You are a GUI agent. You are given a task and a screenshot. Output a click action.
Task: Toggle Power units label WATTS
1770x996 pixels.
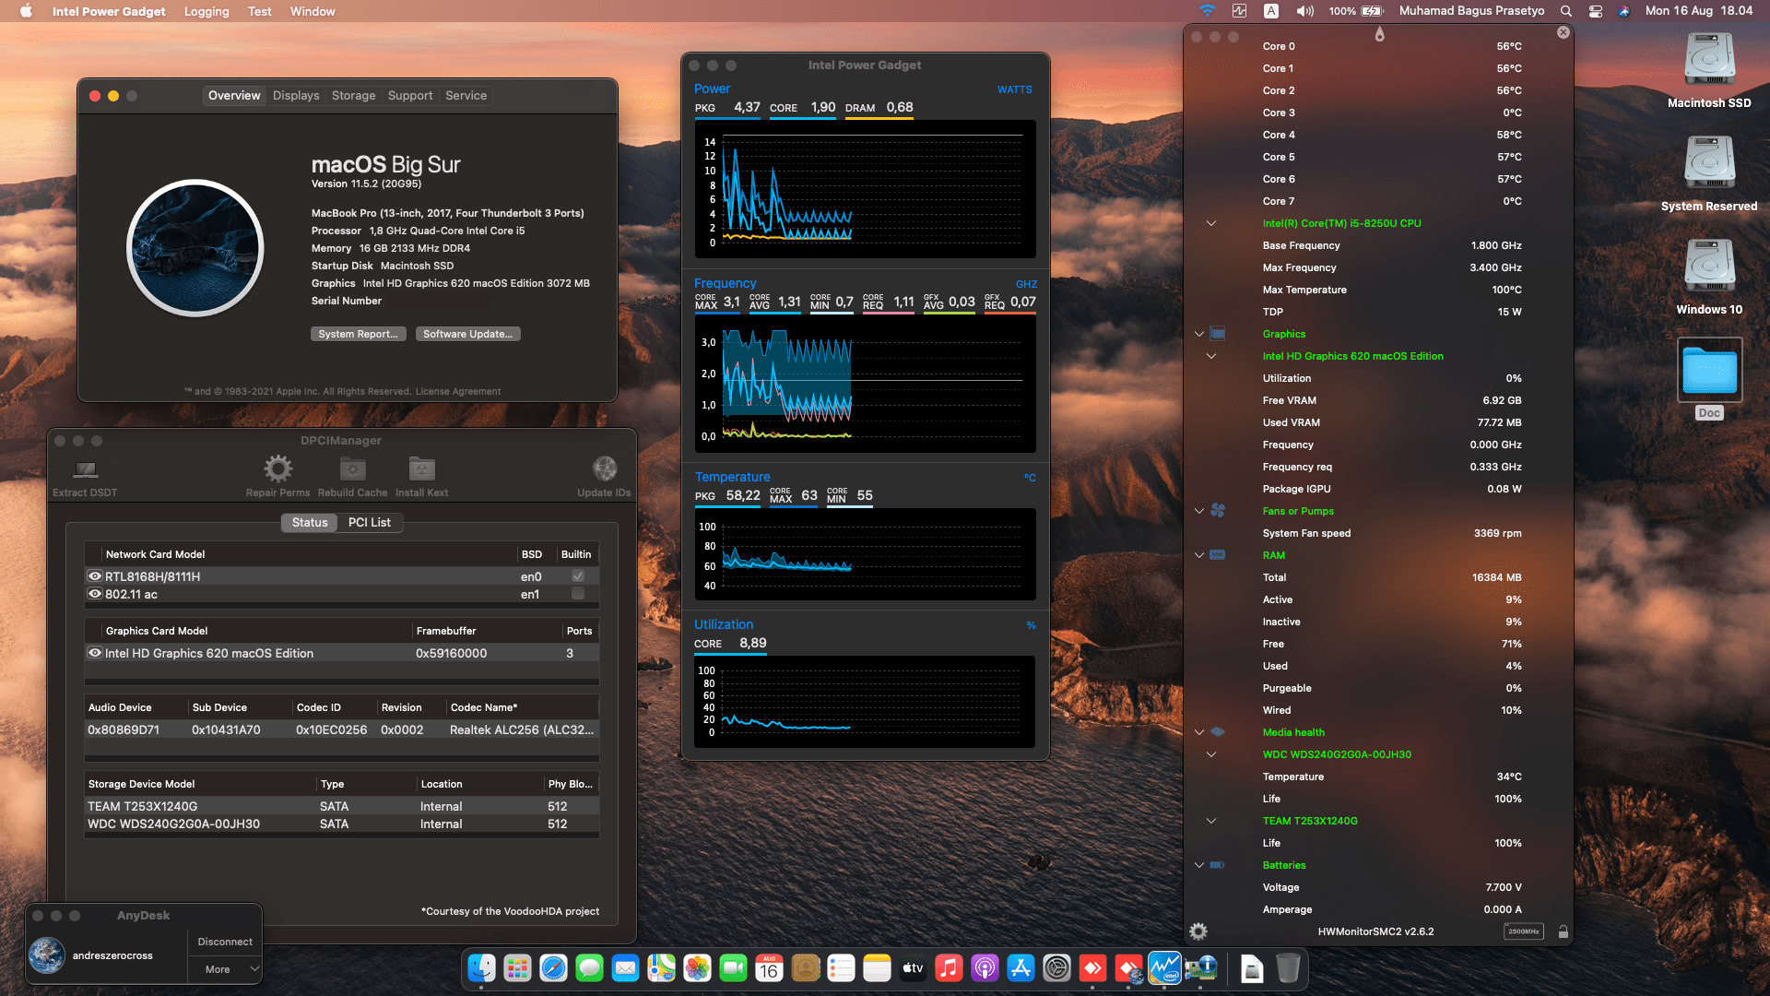click(x=1014, y=89)
